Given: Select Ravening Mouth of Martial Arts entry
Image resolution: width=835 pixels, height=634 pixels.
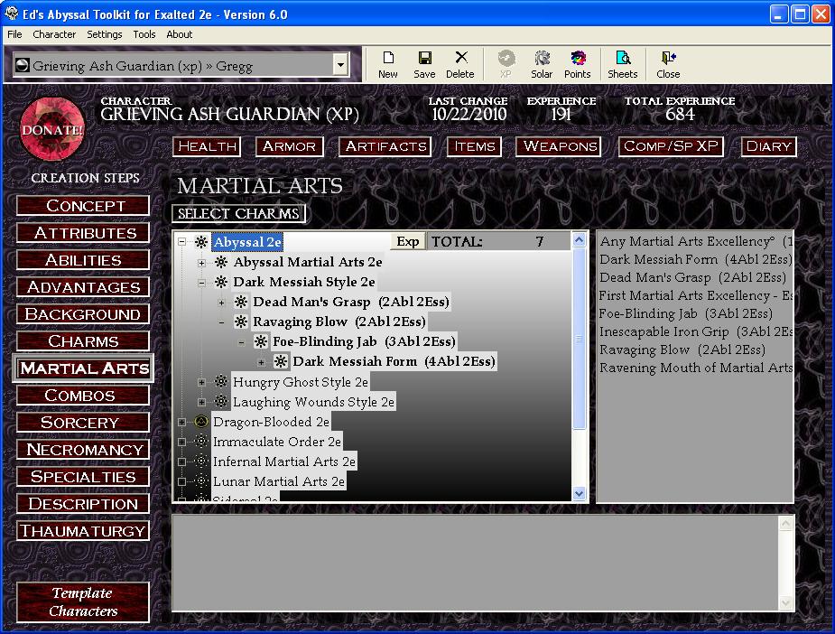Looking at the screenshot, I should tap(695, 368).
